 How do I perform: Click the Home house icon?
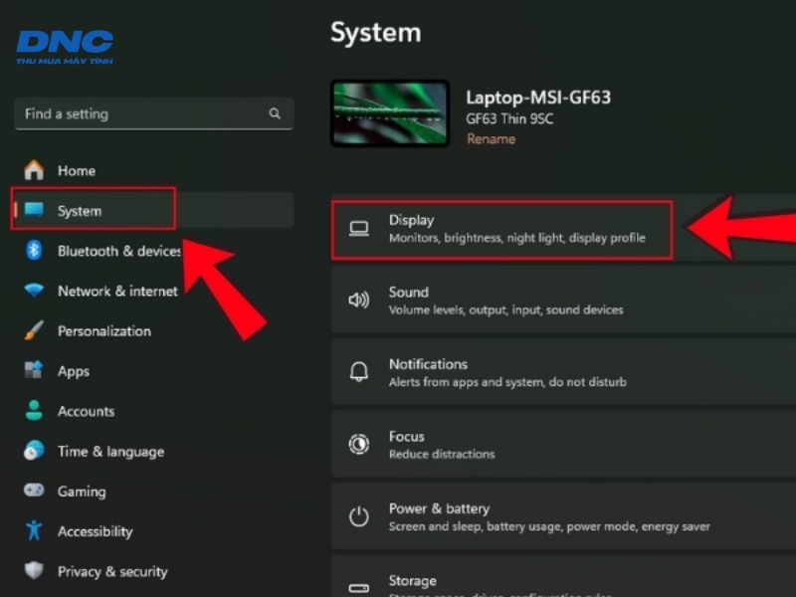(x=34, y=170)
